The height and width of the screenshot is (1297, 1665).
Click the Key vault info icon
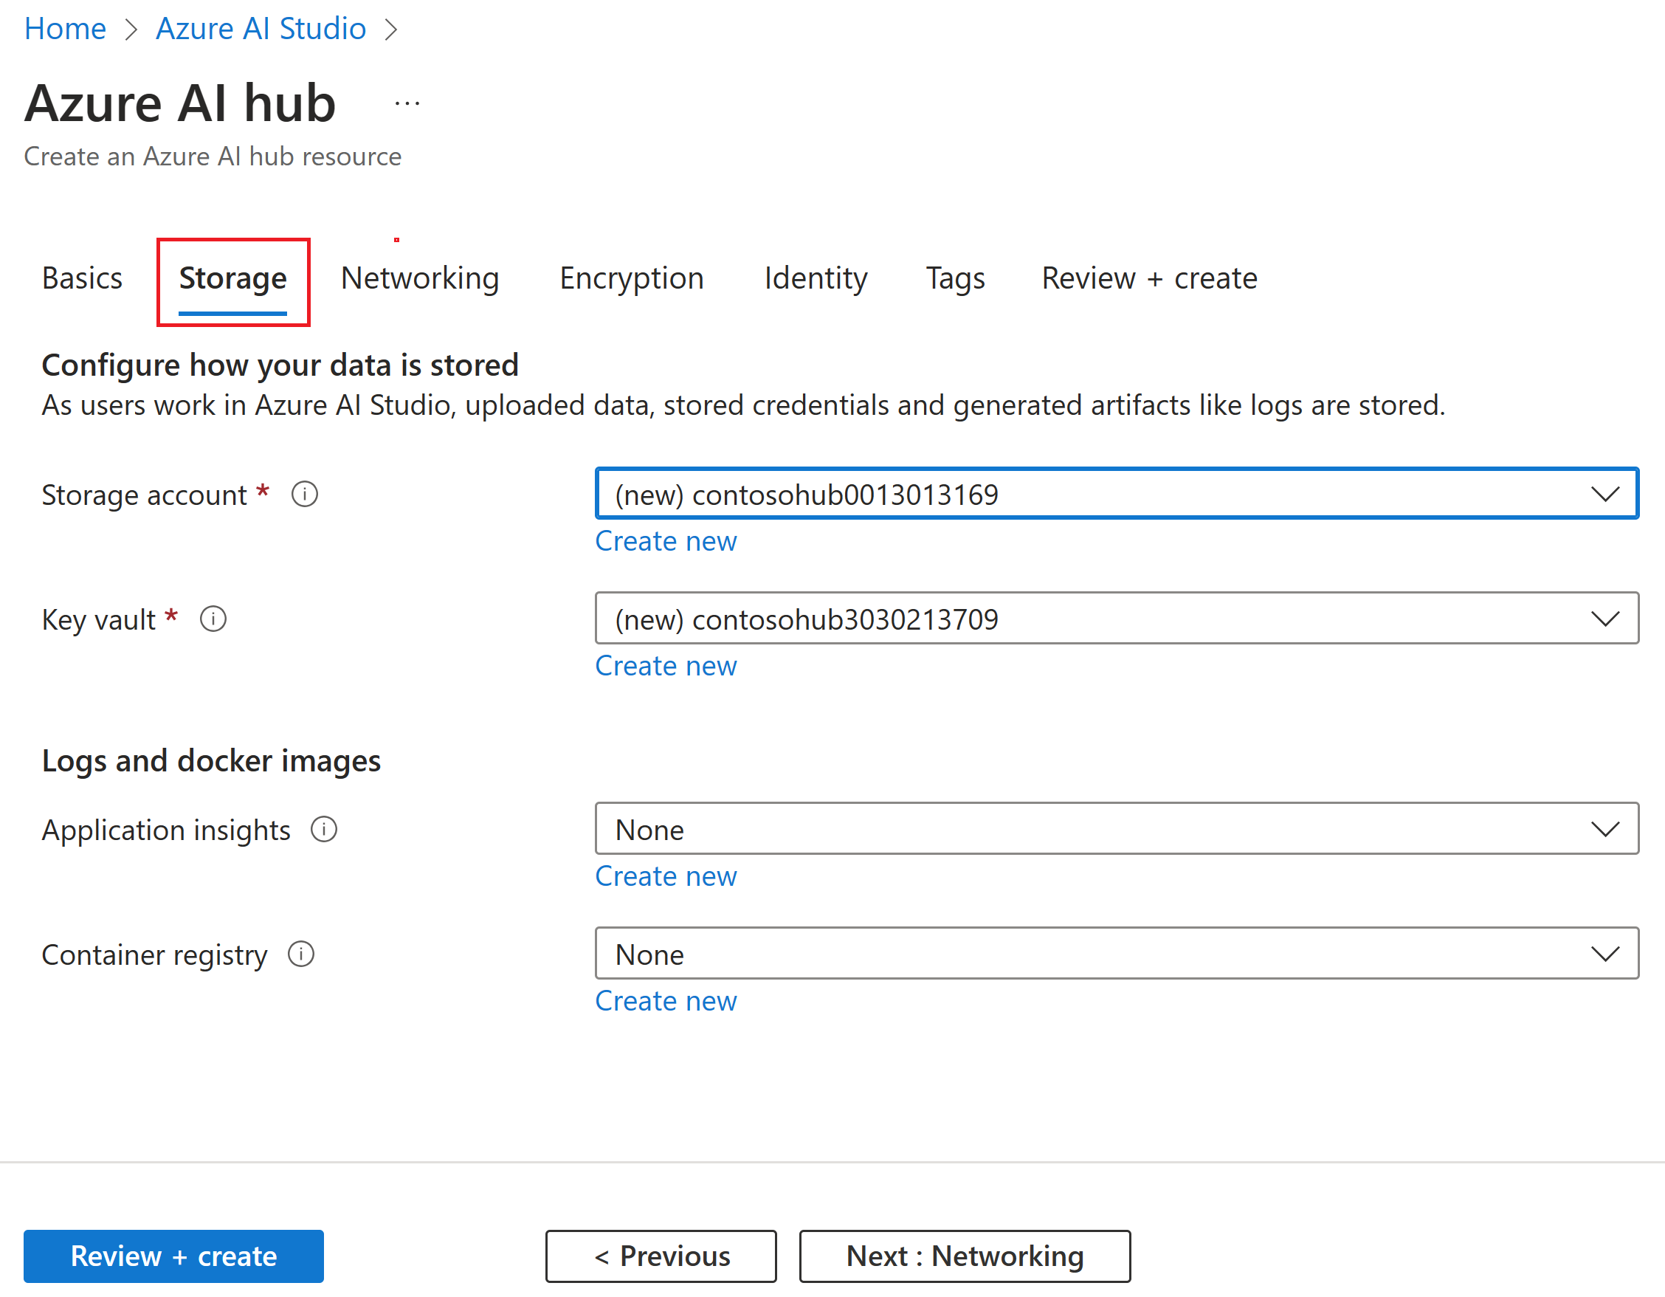213,619
